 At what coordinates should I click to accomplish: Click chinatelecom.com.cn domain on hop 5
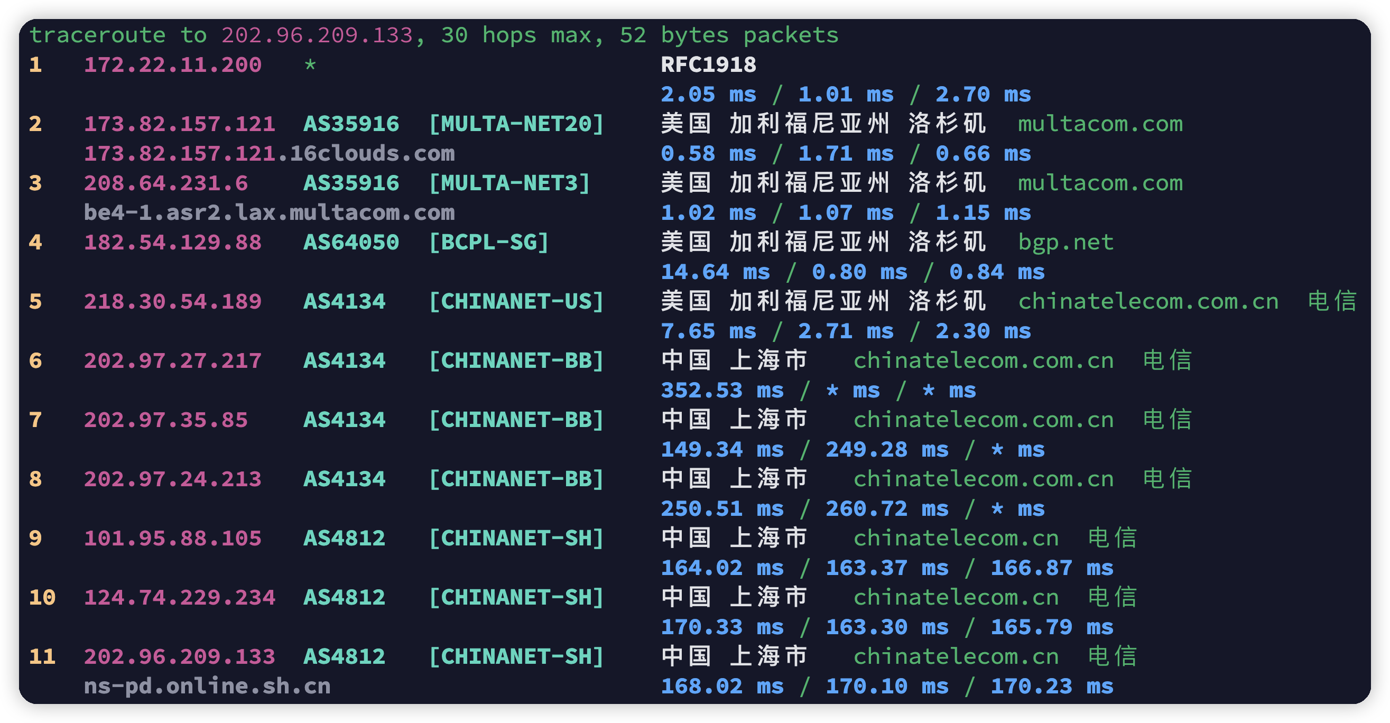click(1148, 302)
